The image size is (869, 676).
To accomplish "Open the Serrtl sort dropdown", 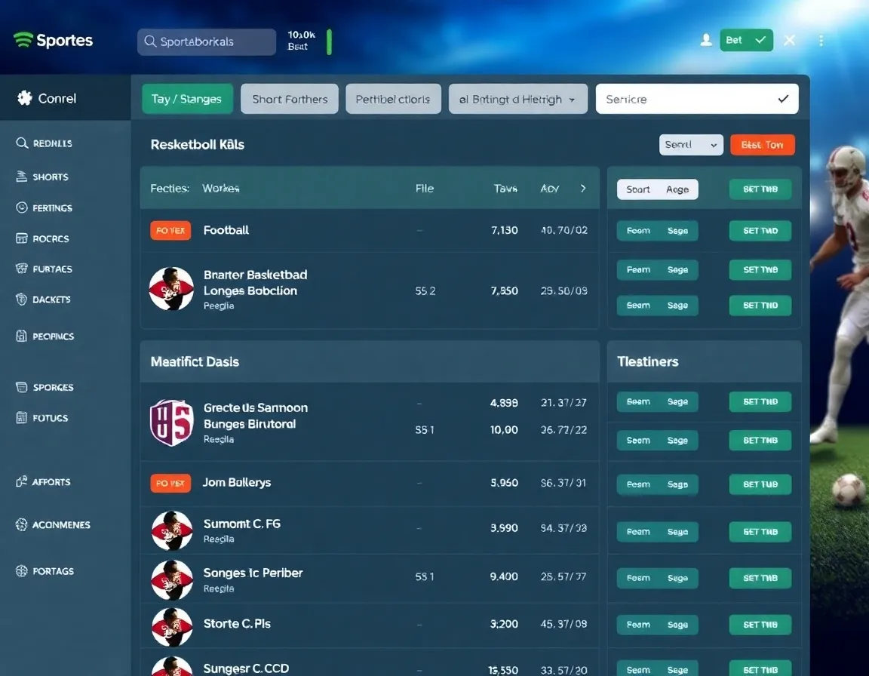I will coord(690,144).
